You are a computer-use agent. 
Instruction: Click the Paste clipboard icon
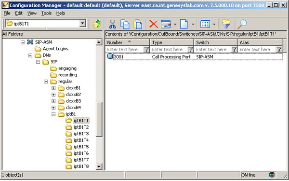137,24
